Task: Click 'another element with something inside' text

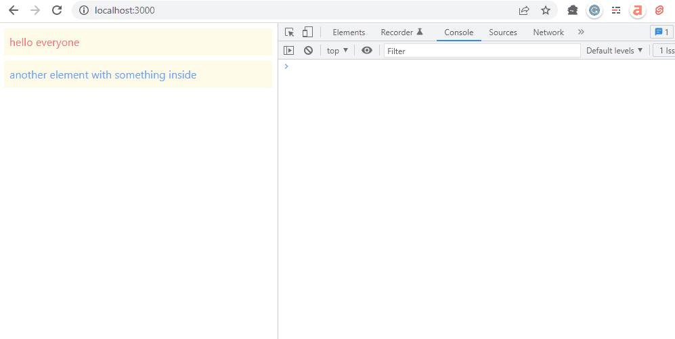Action: (x=103, y=75)
